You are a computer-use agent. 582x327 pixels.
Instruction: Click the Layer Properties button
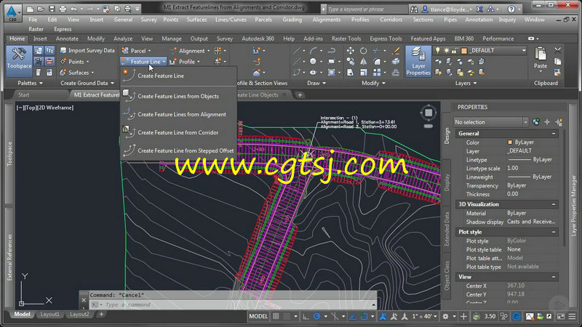[418, 61]
